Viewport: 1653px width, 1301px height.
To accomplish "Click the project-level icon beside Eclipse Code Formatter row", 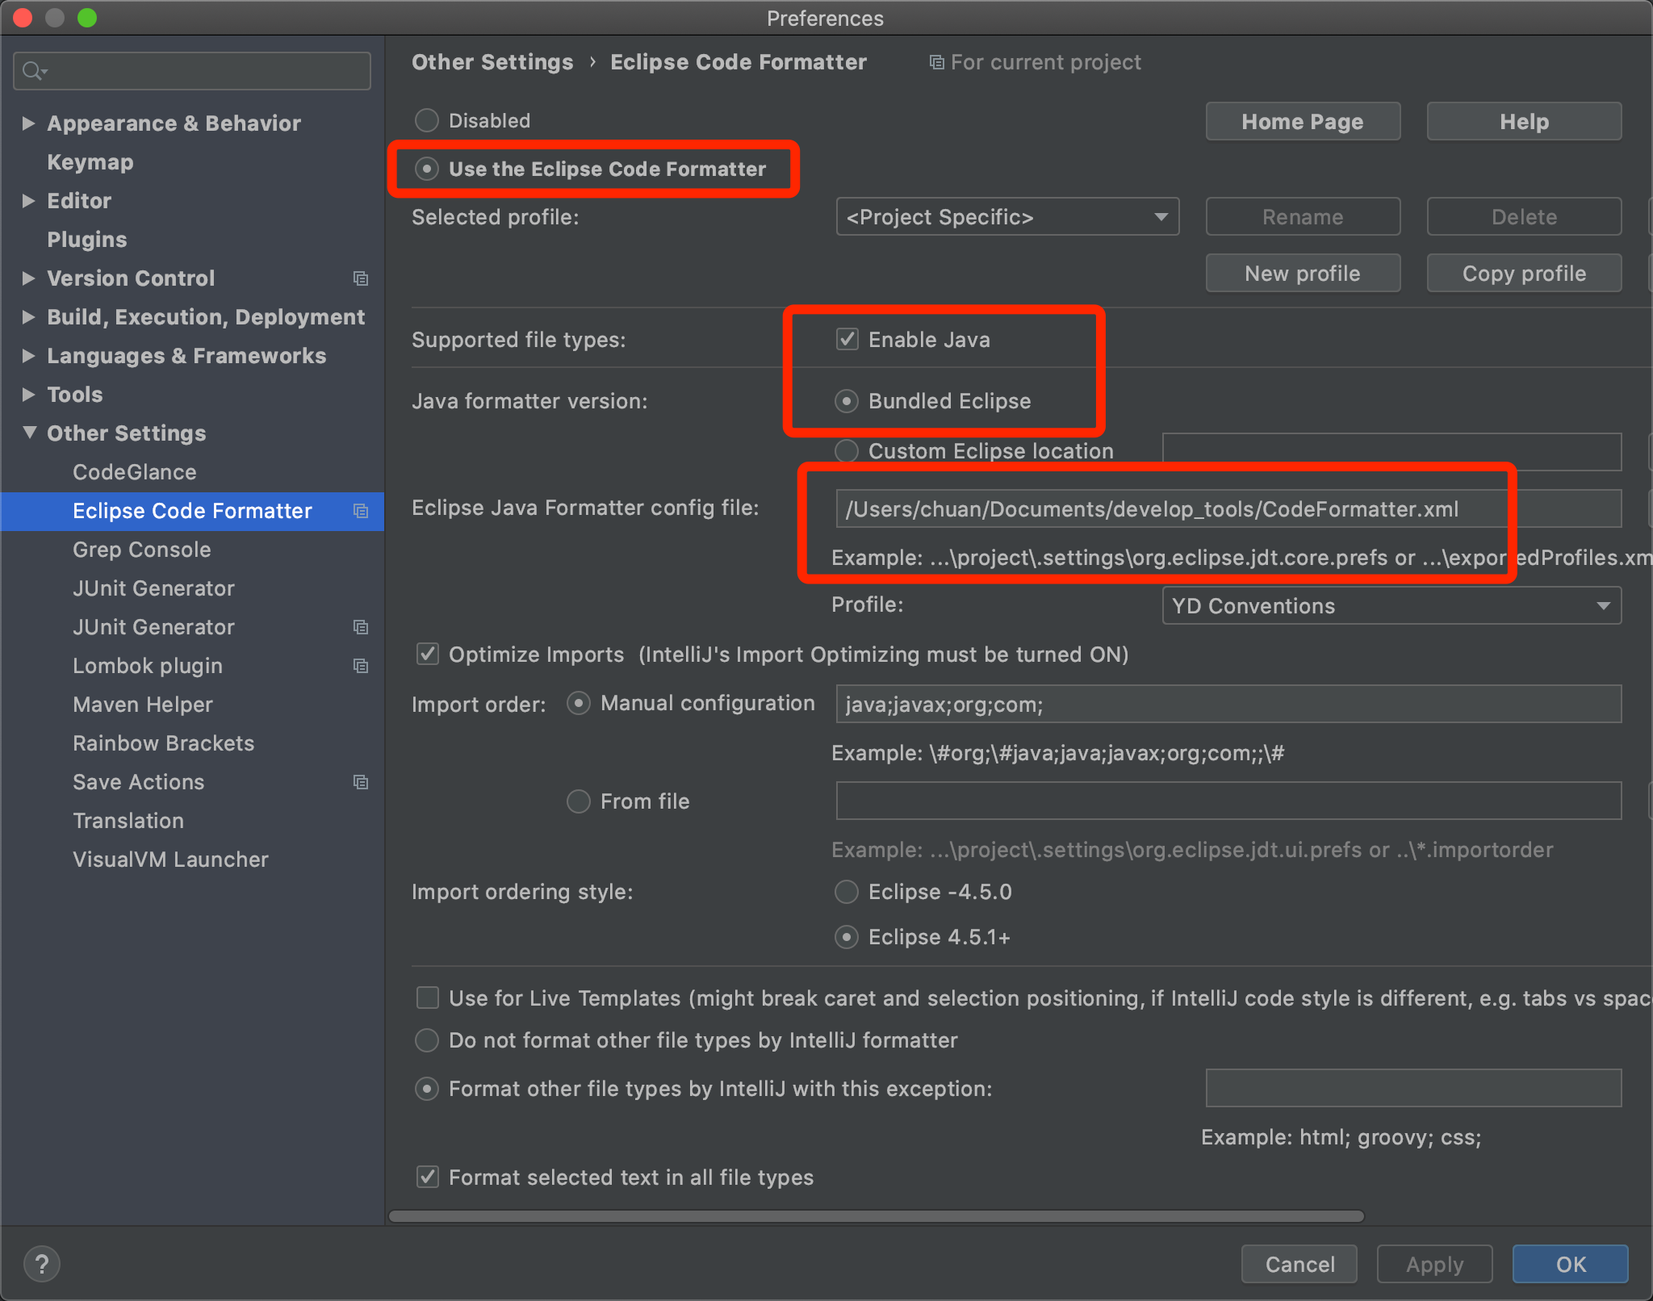I will click(361, 511).
